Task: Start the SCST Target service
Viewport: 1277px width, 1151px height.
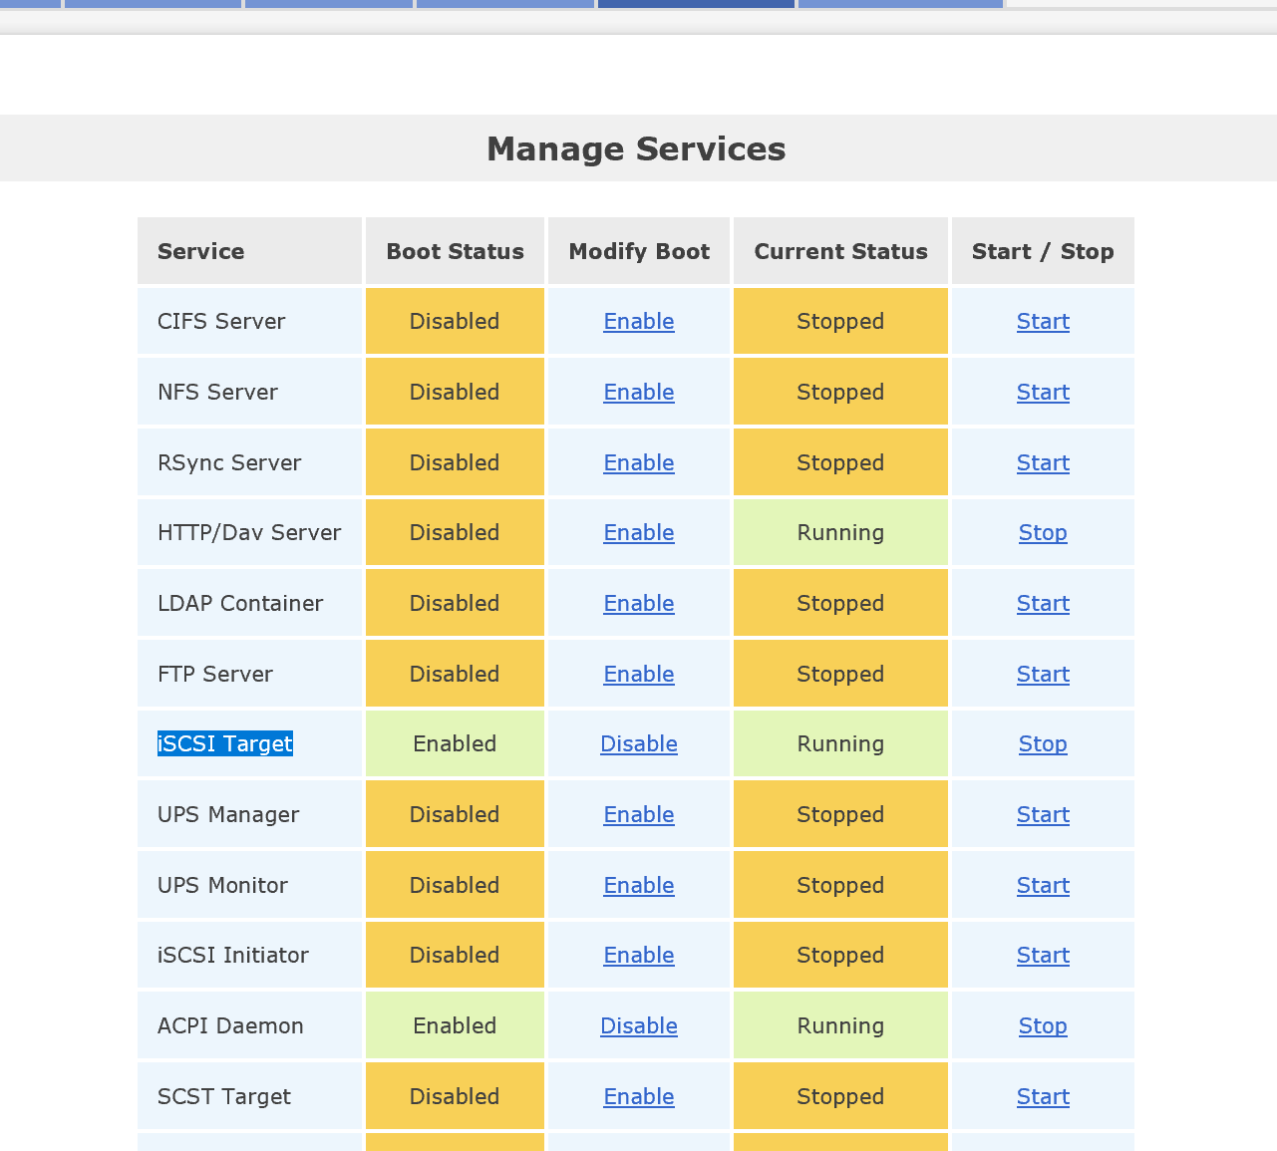Action: click(x=1043, y=1097)
